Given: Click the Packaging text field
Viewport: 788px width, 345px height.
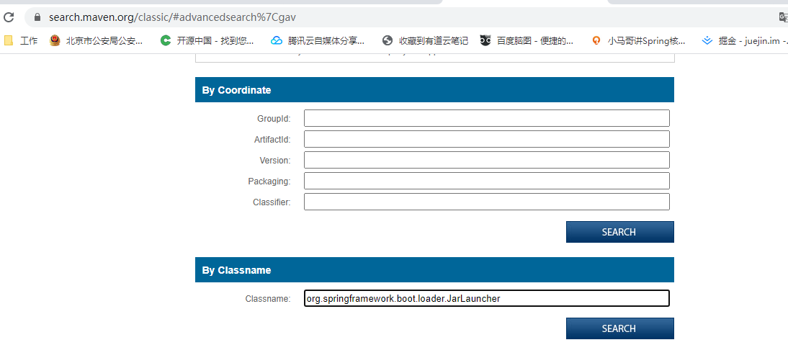Looking at the screenshot, I should pos(486,181).
